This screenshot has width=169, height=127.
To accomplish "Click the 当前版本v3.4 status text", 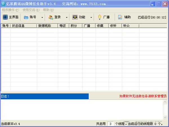I will pos(10,124).
